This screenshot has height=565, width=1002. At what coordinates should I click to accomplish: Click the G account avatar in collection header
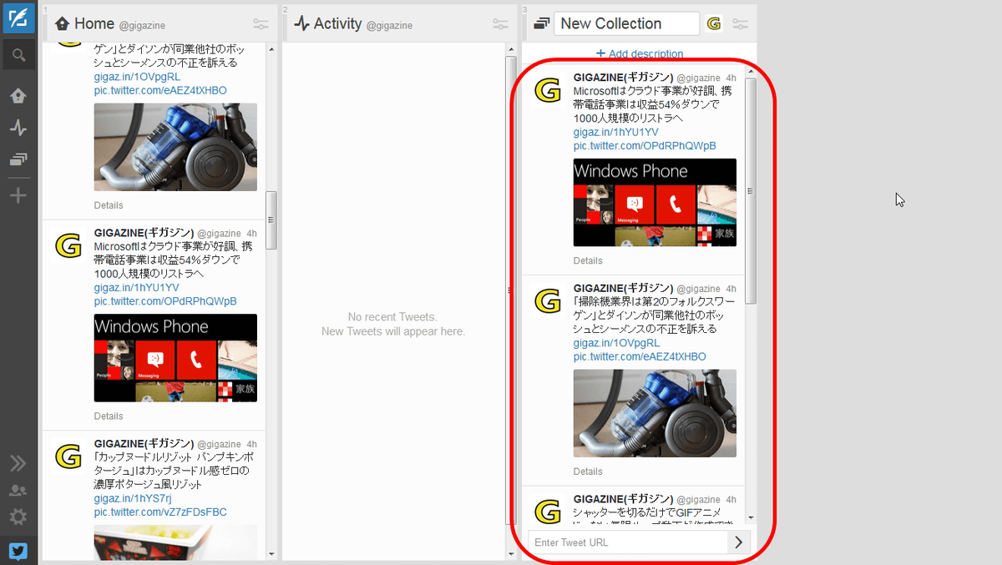(713, 23)
